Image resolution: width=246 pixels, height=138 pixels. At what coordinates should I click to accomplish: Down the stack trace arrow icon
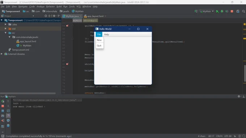point(8,106)
